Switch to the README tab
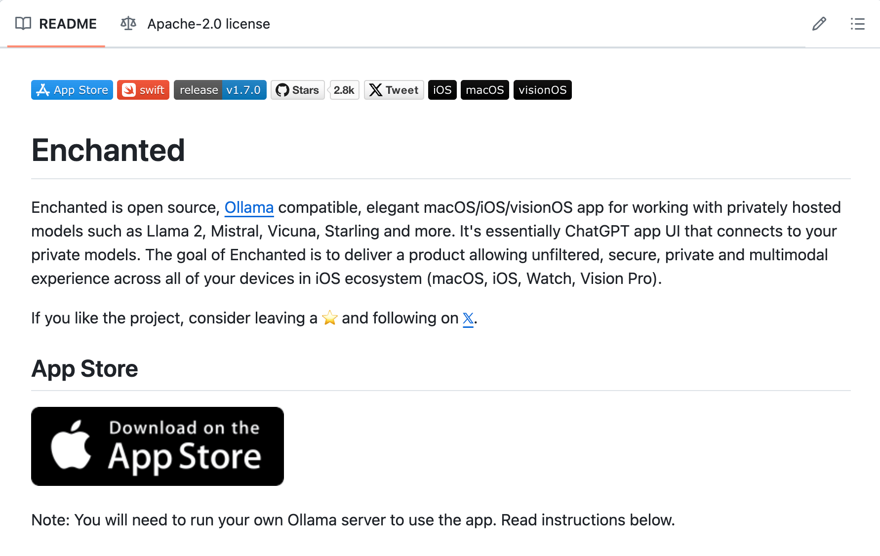Viewport: 880px width, 556px height. point(68,24)
